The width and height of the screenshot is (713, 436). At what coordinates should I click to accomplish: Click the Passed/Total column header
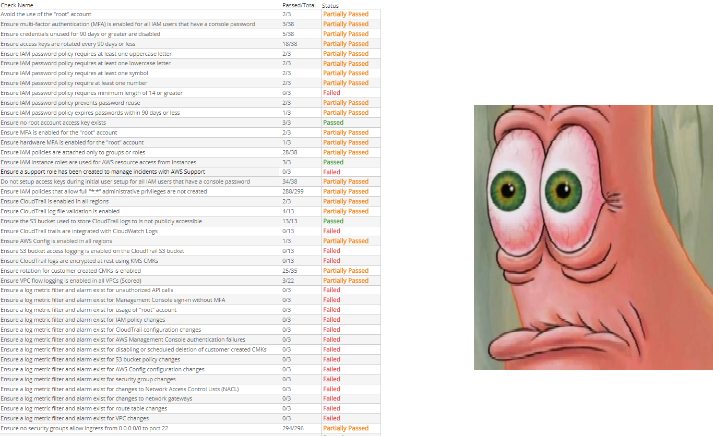299,5
